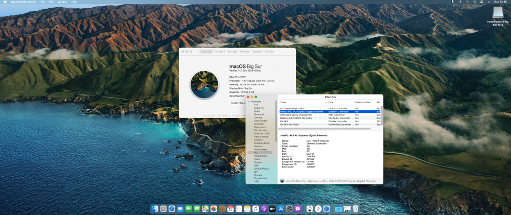Open the Edit menu
This screenshot has height=215, width=511.
[51, 2]
